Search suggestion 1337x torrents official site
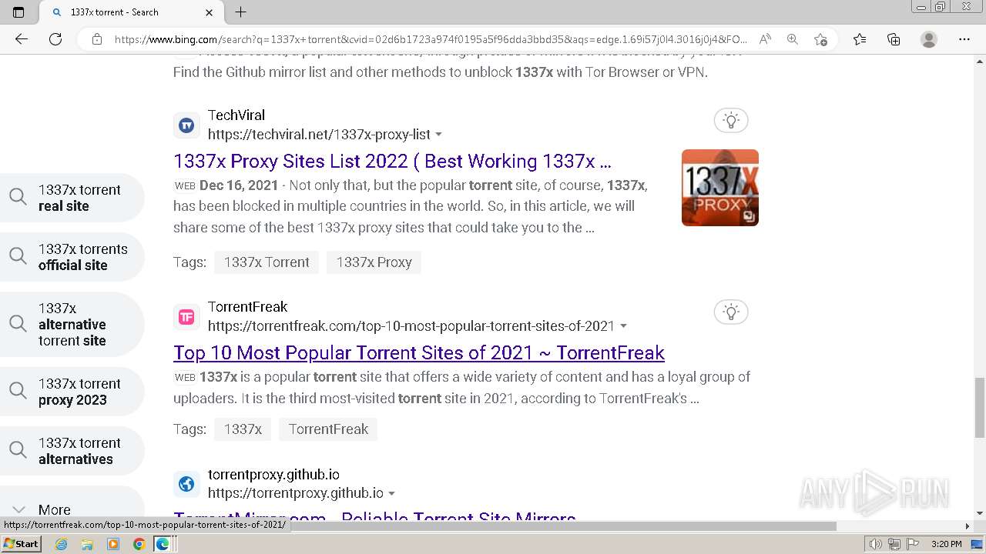This screenshot has width=986, height=554. click(71, 257)
